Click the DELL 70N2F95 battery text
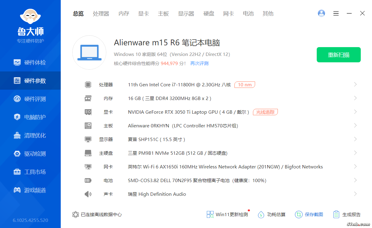Screen dimensions: 372x228 197,181
